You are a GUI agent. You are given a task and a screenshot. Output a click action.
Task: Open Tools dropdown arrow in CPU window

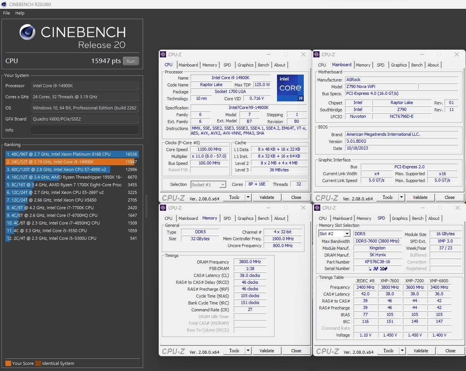[248, 197]
